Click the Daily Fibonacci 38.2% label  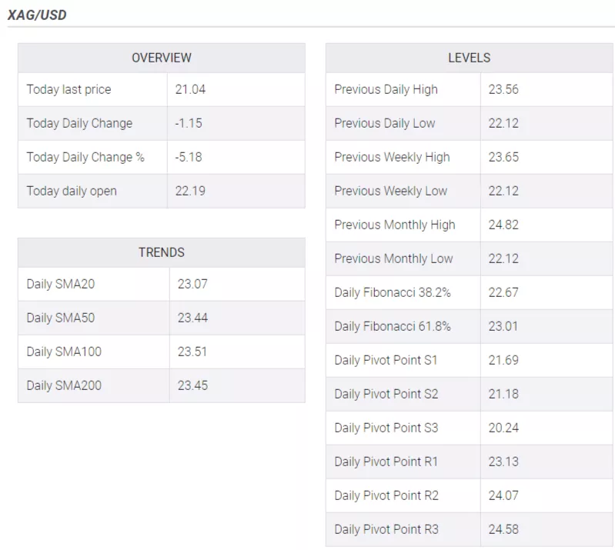[x=393, y=292]
